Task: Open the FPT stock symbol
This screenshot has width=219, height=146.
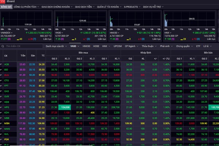Action: coord(6,86)
